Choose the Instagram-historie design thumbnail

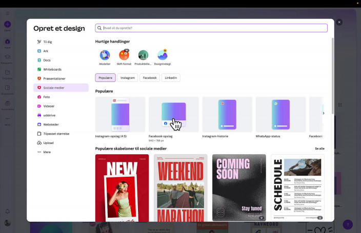(x=227, y=114)
